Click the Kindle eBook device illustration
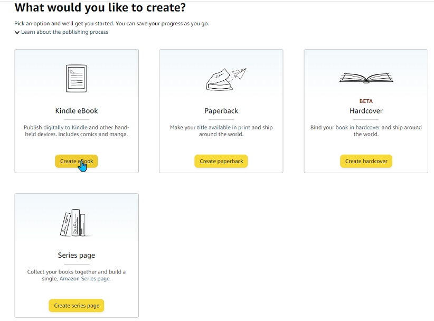 pyautogui.click(x=76, y=78)
